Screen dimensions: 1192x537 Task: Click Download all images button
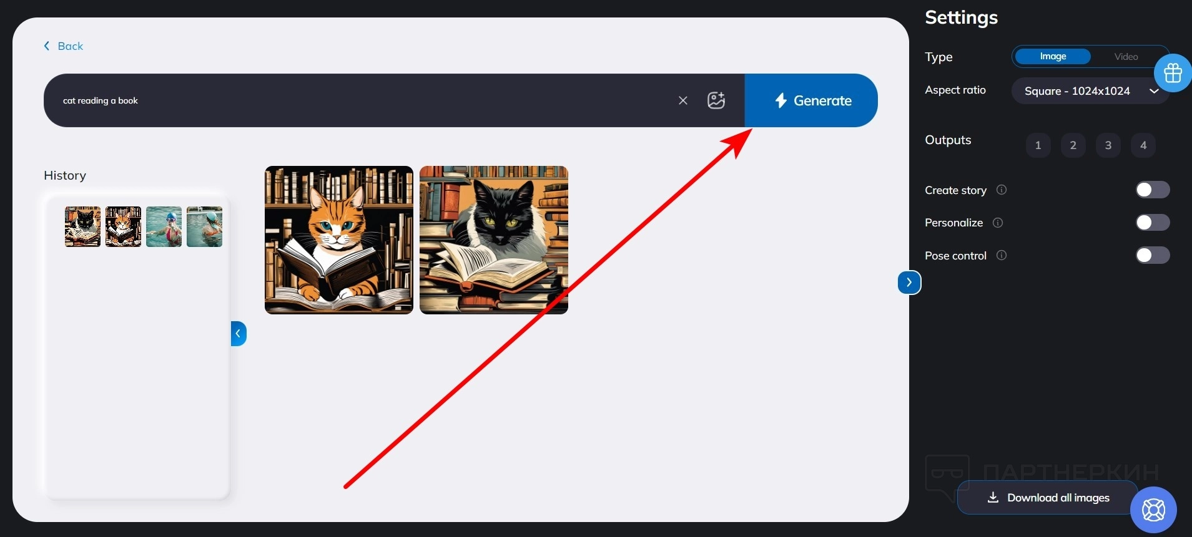(x=1048, y=498)
